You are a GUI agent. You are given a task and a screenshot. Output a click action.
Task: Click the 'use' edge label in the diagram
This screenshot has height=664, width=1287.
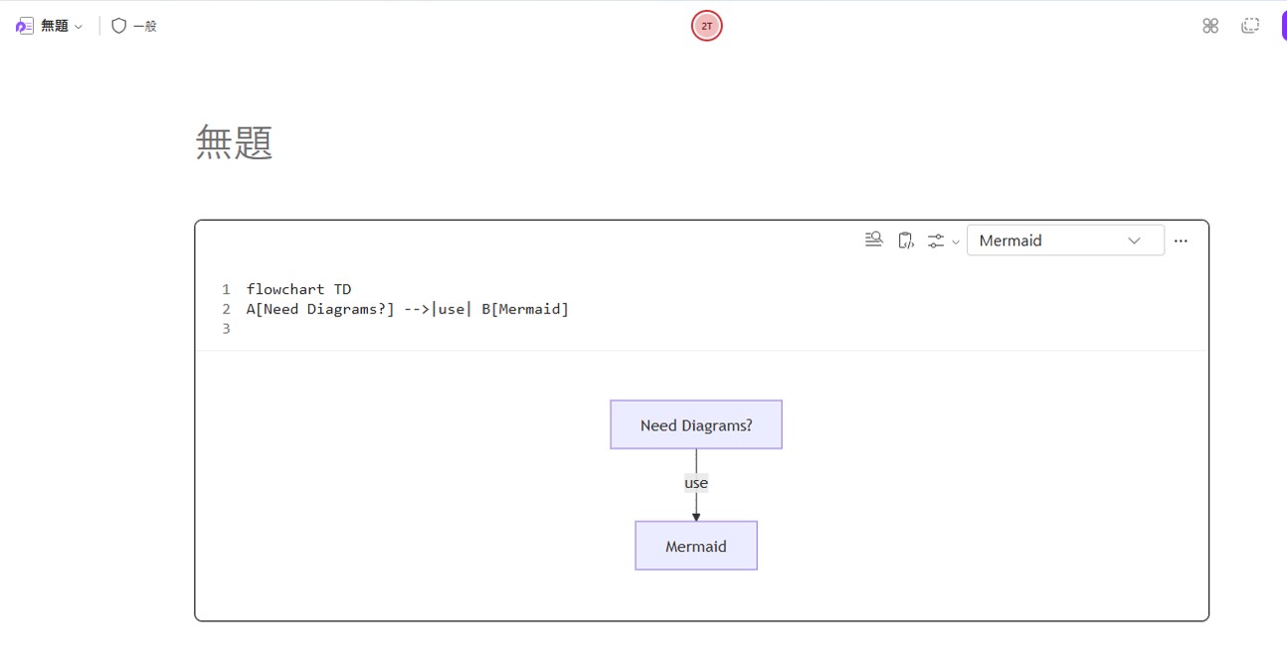tap(696, 483)
